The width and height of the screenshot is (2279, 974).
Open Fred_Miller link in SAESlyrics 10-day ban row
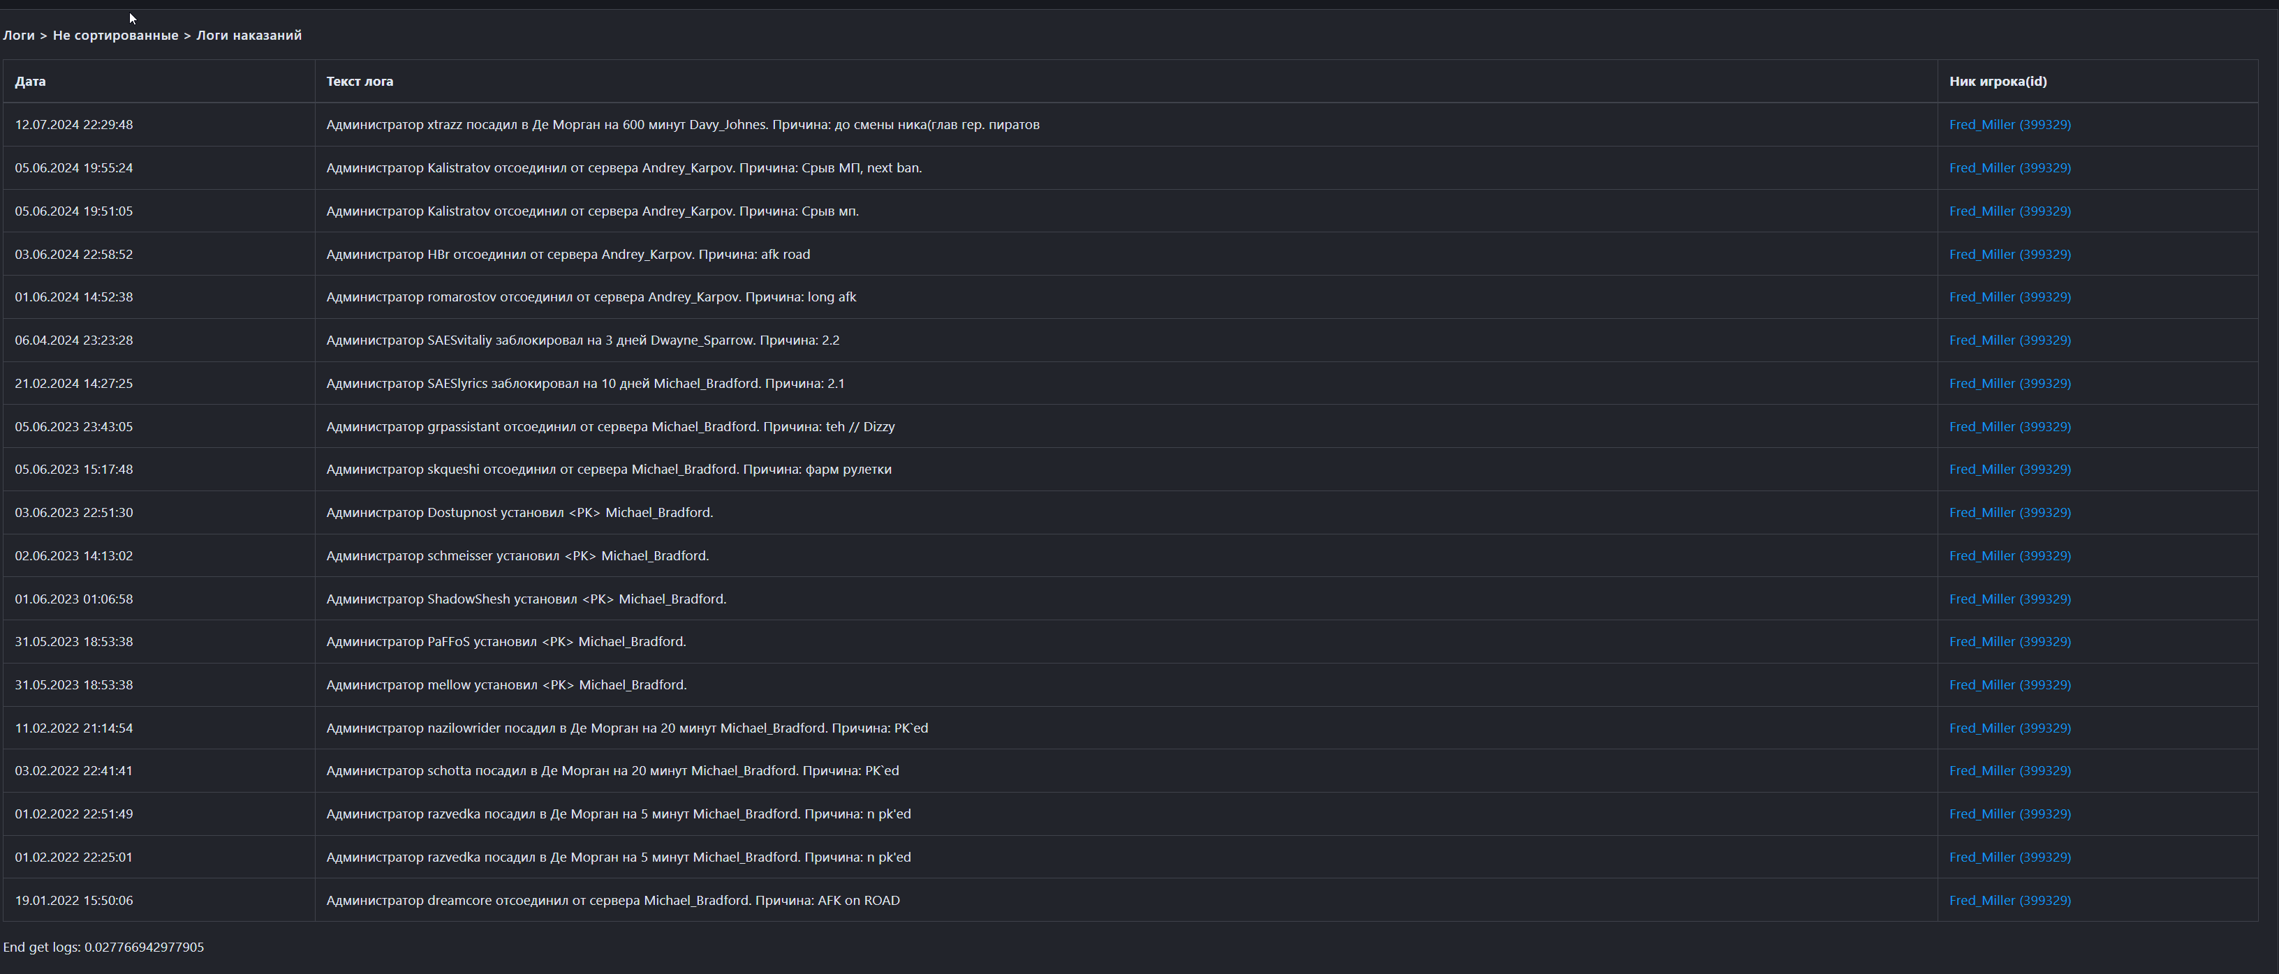[x=2009, y=384]
